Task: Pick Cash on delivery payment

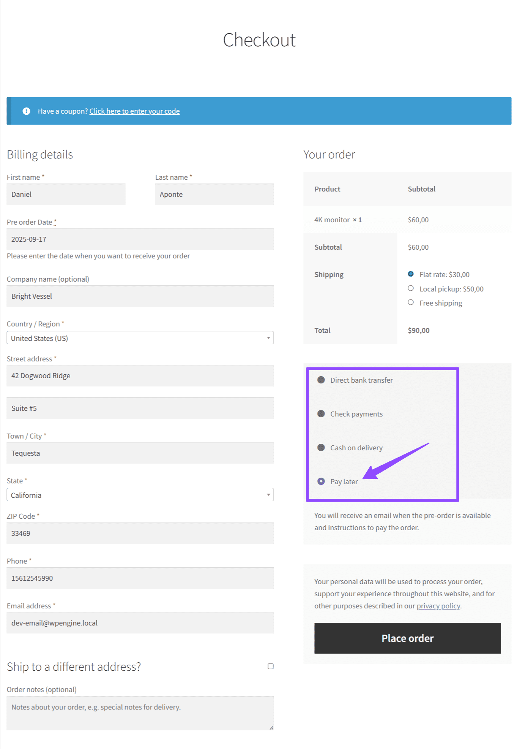Action: (x=321, y=448)
